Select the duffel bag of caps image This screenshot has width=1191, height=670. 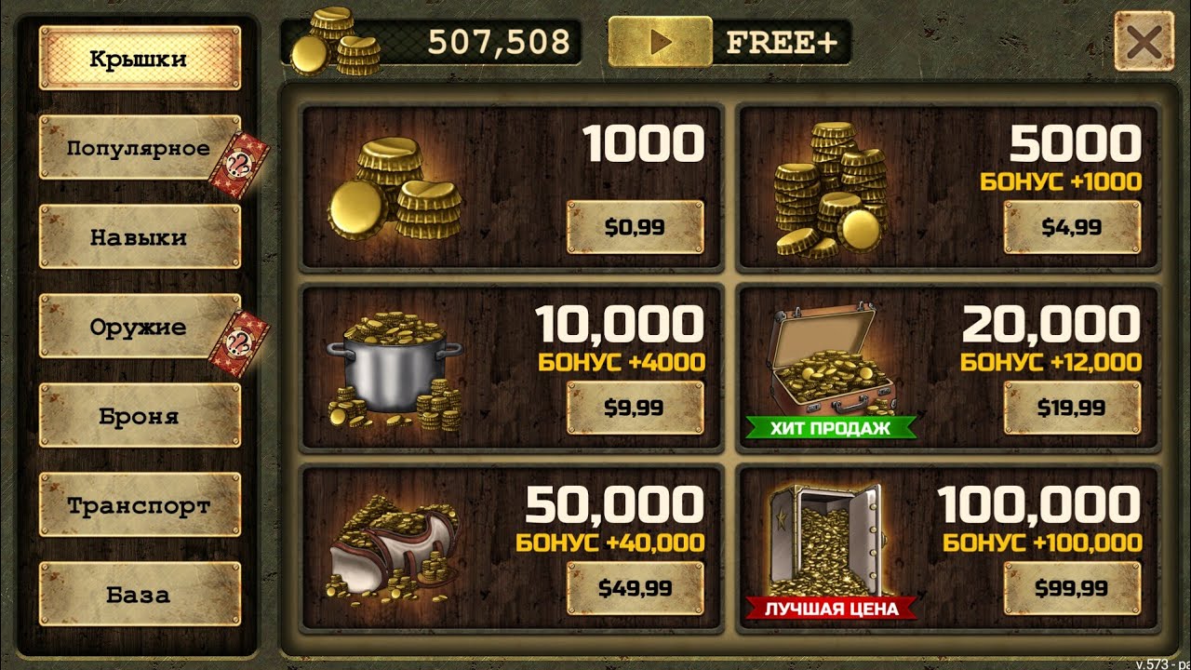click(395, 549)
